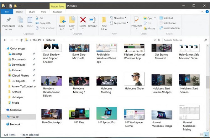210x140 pixels.
Task: Click the Picture Tools tab header
Action: tap(58, 6)
